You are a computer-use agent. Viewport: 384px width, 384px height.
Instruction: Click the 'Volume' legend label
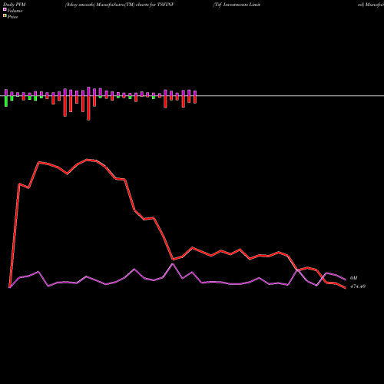pyautogui.click(x=15, y=11)
